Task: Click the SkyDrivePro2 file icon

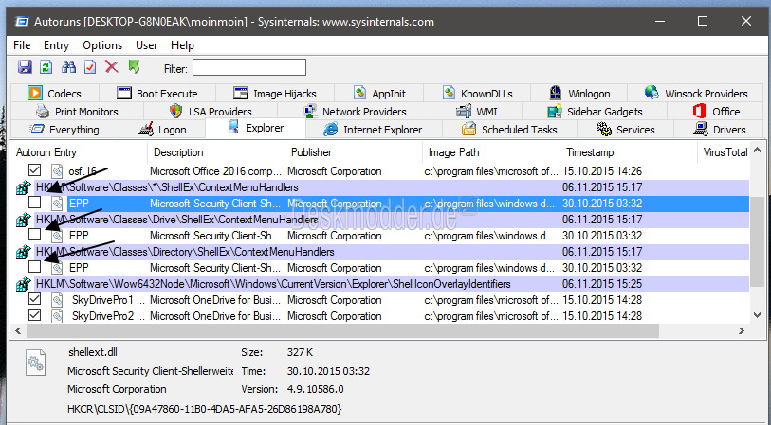Action: pos(57,315)
